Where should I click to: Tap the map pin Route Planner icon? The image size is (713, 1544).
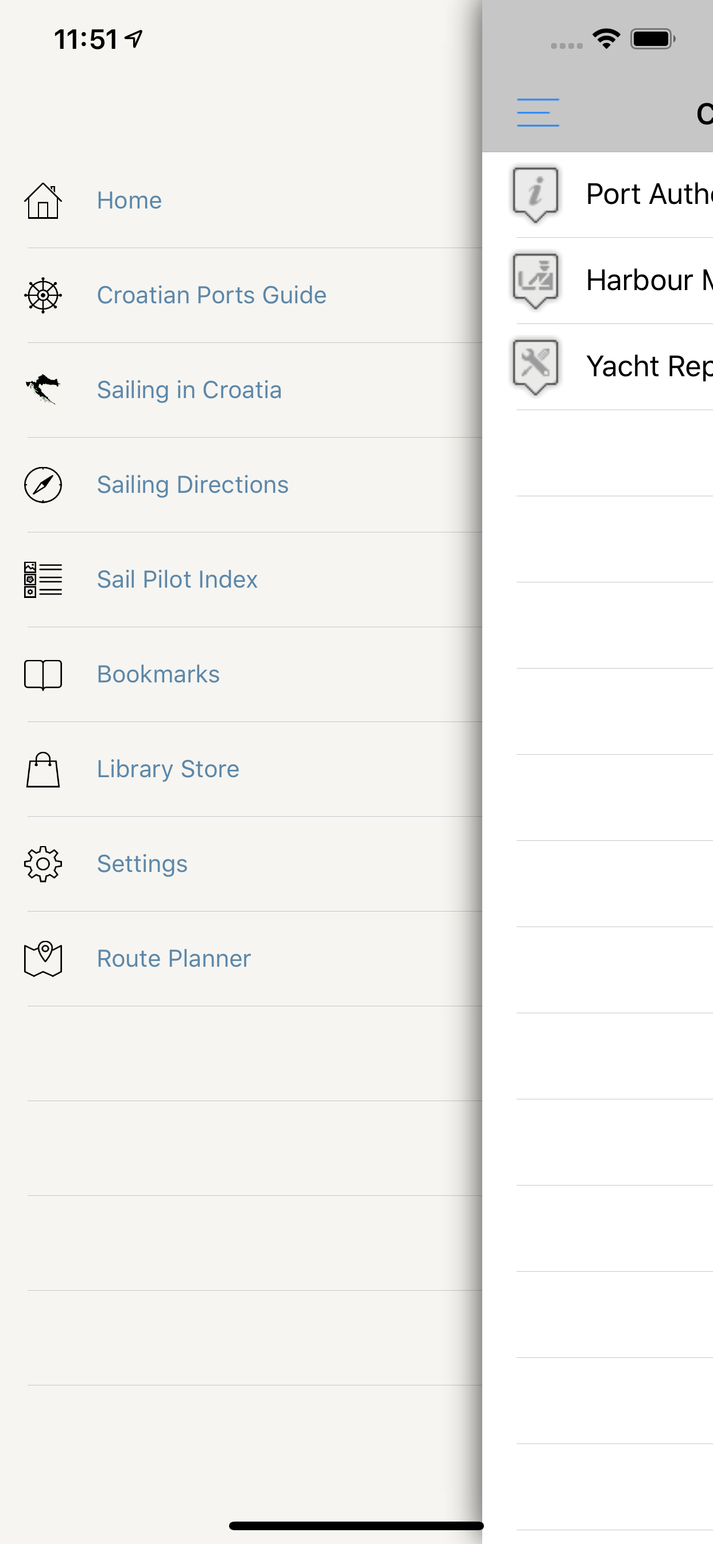(x=42, y=959)
